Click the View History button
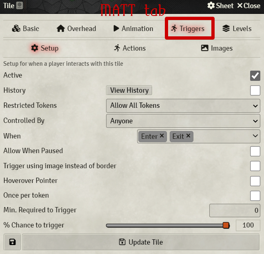264x254 pixels. click(129, 91)
